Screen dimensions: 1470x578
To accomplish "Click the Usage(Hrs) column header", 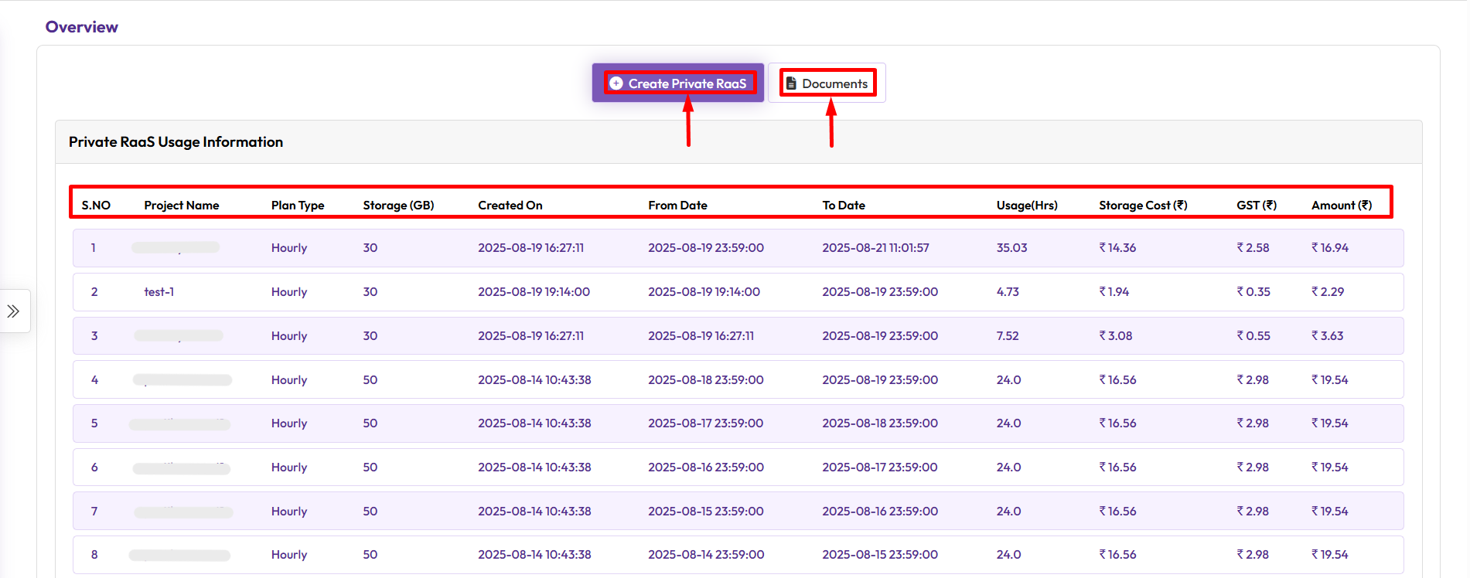I will tap(1026, 206).
